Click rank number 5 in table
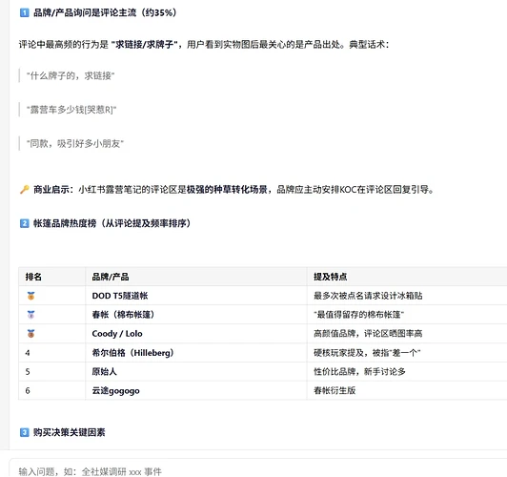Viewport: 507px width, 477px height. (28, 371)
